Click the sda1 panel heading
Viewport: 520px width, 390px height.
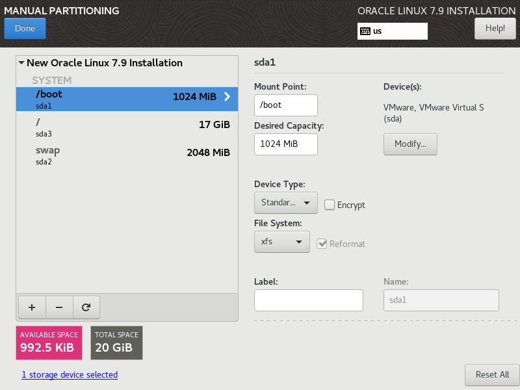pyautogui.click(x=265, y=62)
